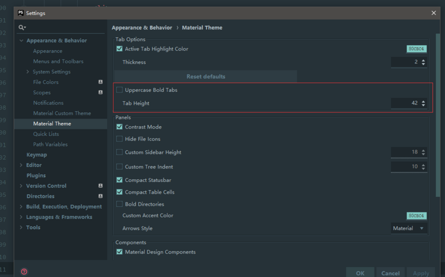Click the project-level icon beside Scopes
Viewport: 445px width, 277px height.
point(101,92)
